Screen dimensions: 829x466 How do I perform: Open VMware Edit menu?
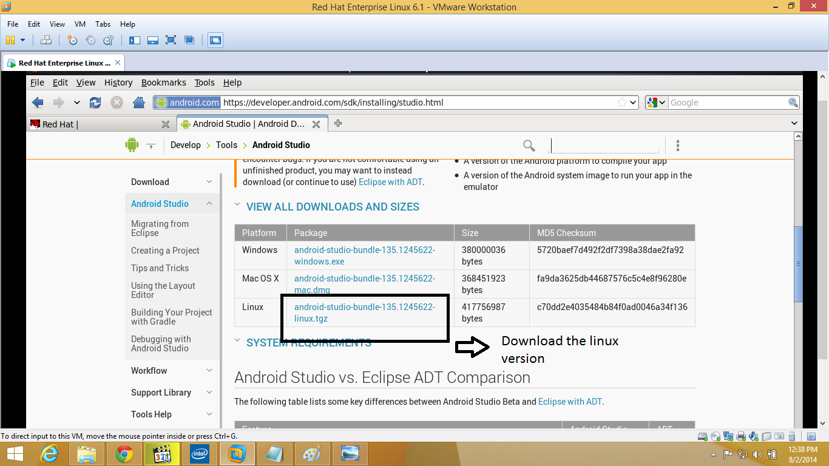pyautogui.click(x=34, y=24)
